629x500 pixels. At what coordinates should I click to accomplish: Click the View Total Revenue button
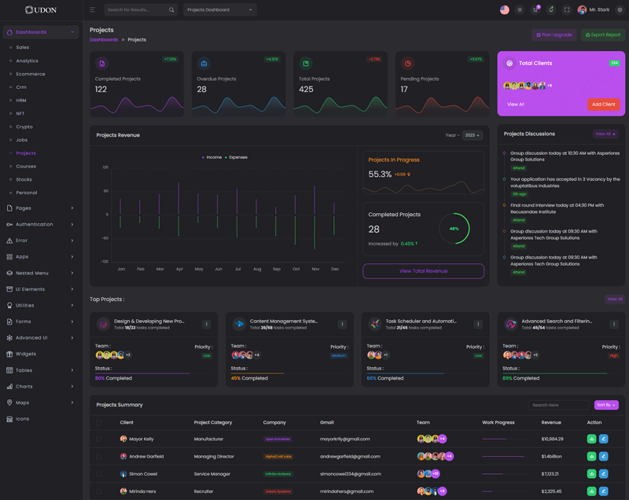pos(423,270)
